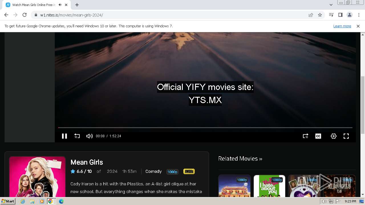Open Action Center flag icon
The width and height of the screenshot is (365, 205).
338,201
